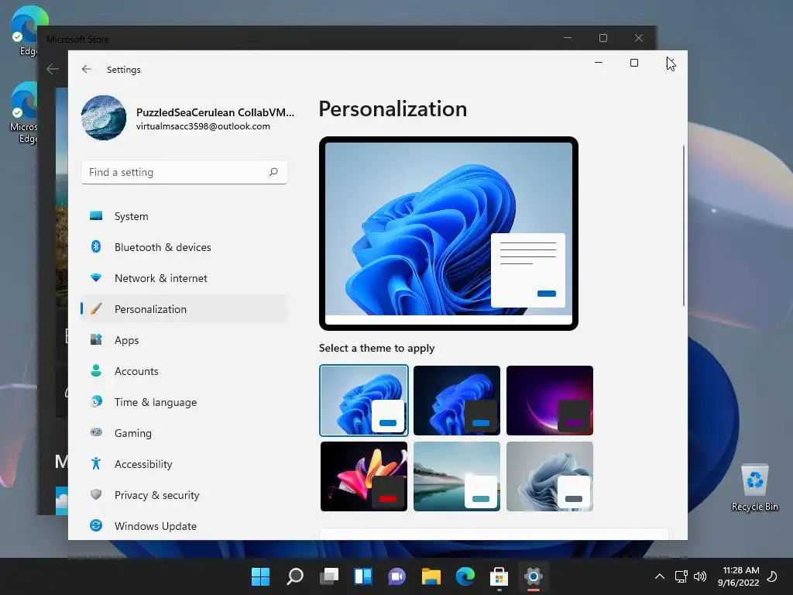Image resolution: width=793 pixels, height=595 pixels.
Task: Click the Gaming controller icon
Action: tap(95, 432)
